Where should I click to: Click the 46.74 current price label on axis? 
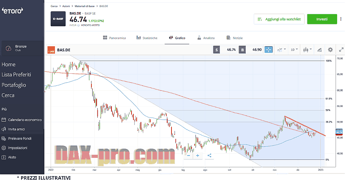point(339,132)
